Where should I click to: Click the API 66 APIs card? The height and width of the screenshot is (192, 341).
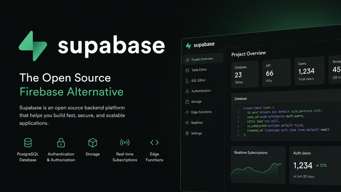[277, 73]
